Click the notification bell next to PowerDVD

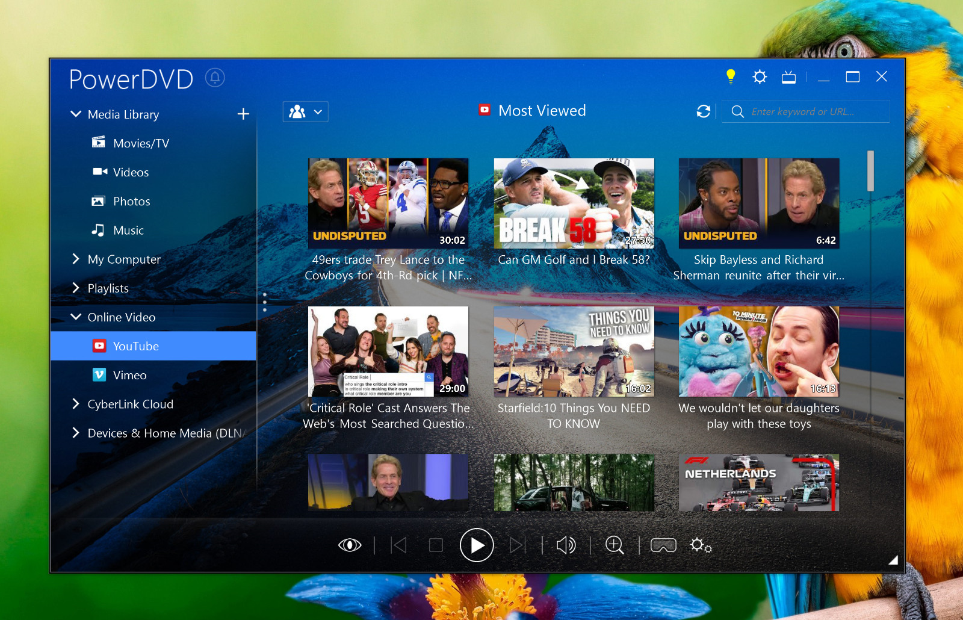(x=215, y=77)
